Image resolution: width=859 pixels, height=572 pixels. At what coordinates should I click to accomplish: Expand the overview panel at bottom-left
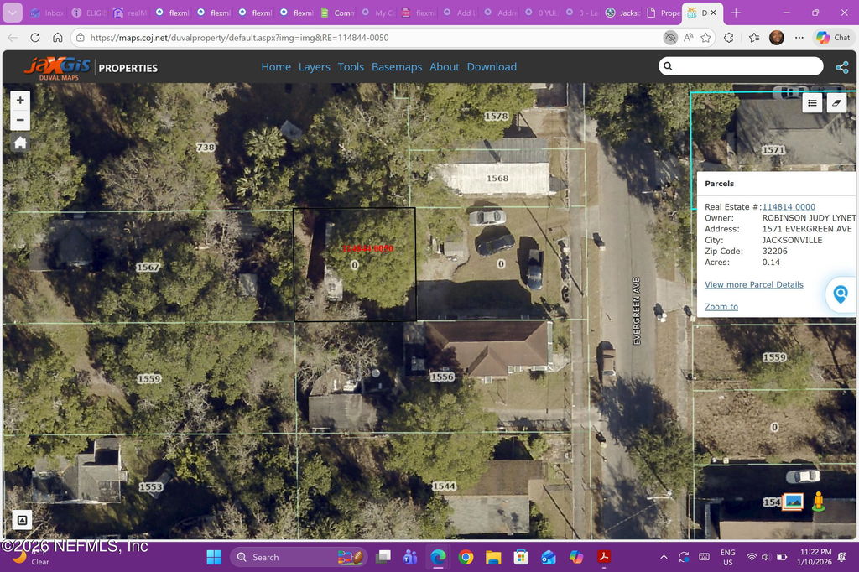click(x=22, y=520)
